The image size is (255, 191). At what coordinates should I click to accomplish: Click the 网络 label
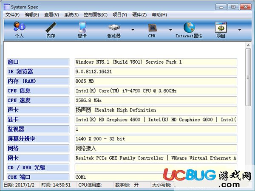coord(38,149)
